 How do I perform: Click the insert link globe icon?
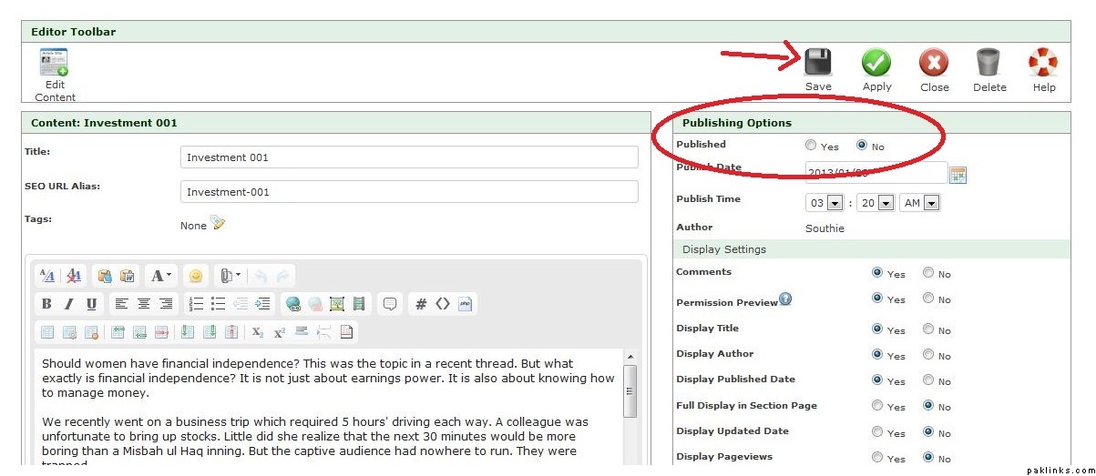click(x=292, y=304)
